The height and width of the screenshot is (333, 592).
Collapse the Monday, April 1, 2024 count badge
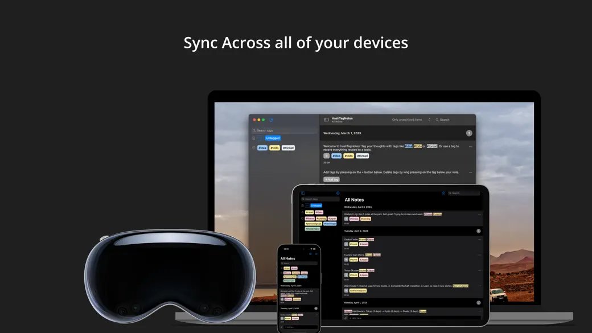tap(478, 302)
